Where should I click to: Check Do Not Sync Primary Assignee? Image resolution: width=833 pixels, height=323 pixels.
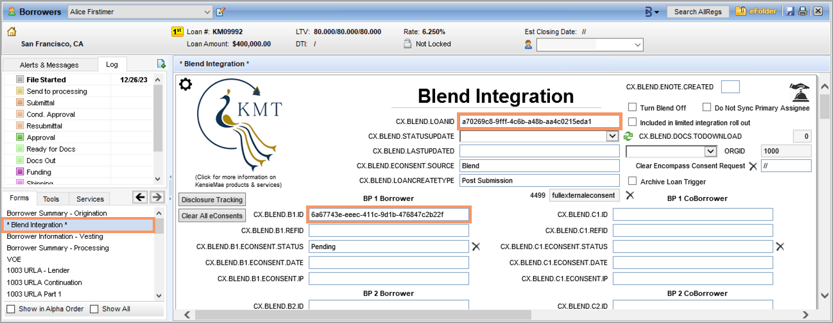[707, 107]
